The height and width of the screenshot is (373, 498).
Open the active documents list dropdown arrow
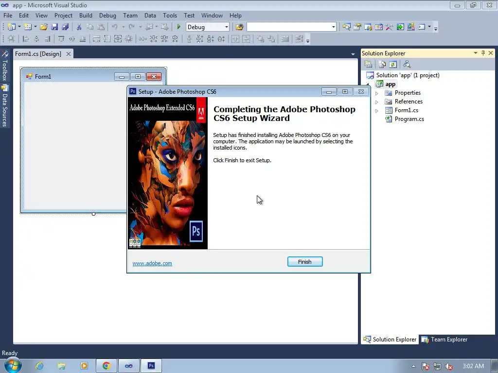pyautogui.click(x=353, y=54)
